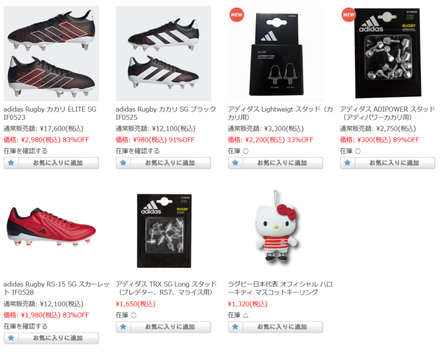This screenshot has height=354, width=447.
Task: Open adidas Rugby カカリ SG ブラック IF0525 link
Action: click(165, 113)
